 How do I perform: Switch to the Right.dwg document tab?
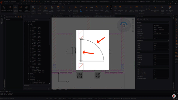click(x=102, y=16)
